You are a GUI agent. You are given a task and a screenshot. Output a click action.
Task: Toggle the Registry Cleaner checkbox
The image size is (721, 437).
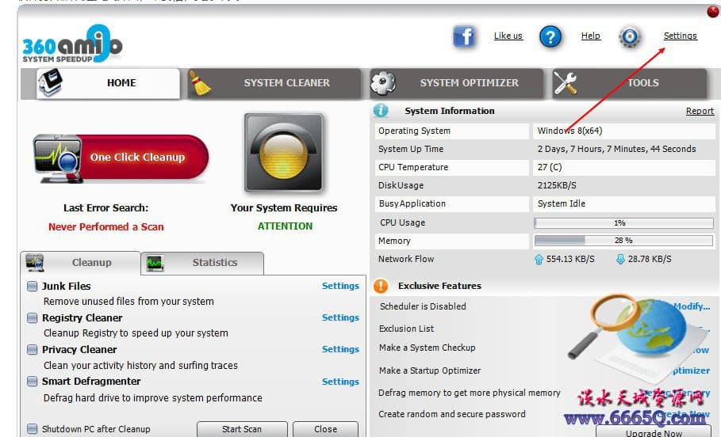pos(33,318)
